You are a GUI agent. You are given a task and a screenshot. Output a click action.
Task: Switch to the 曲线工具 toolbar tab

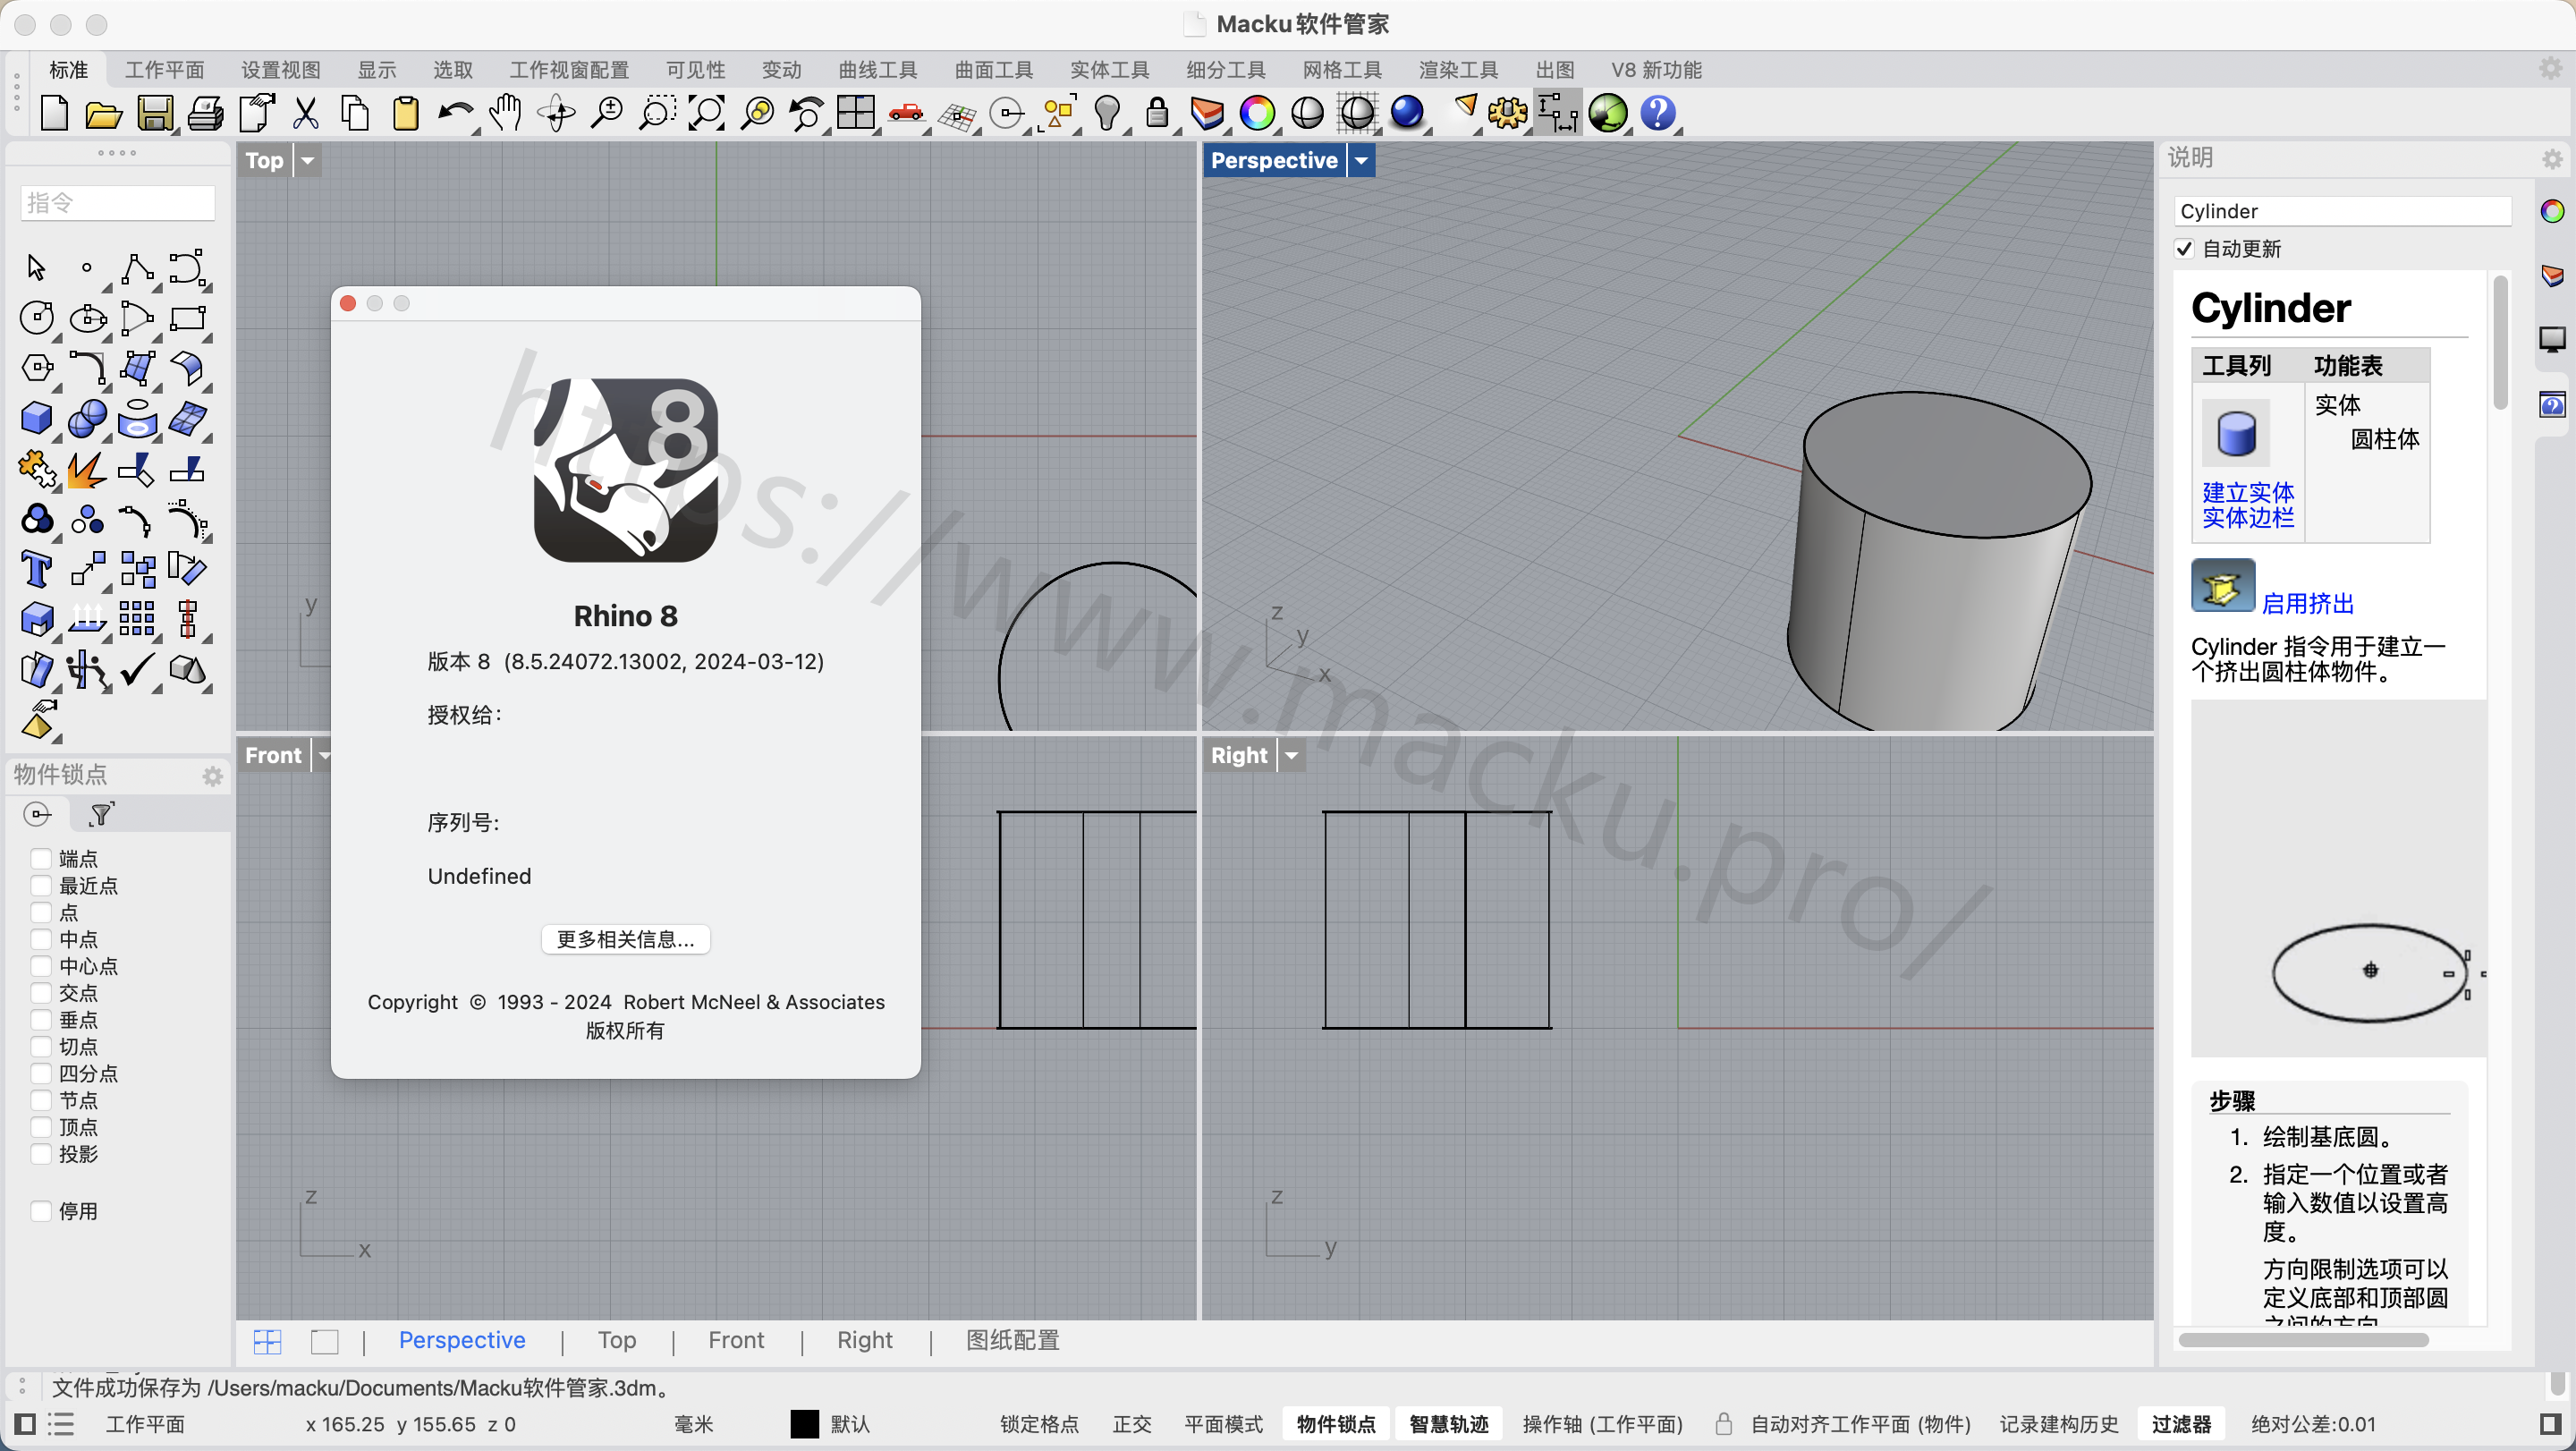[877, 70]
